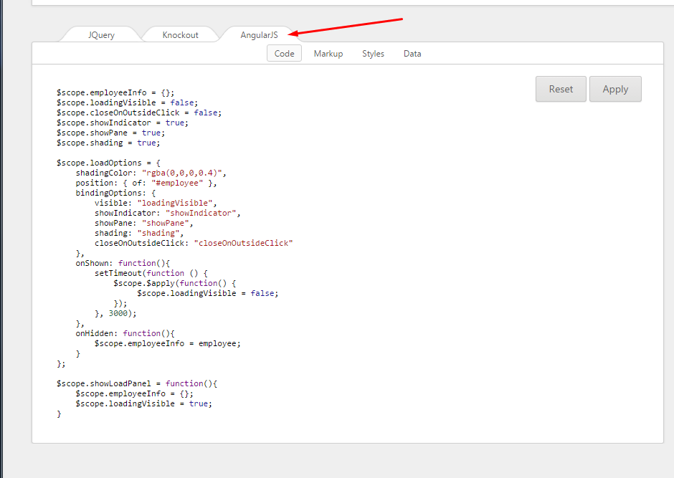674x478 pixels.
Task: Switch to the JQuery tab
Action: [x=101, y=35]
